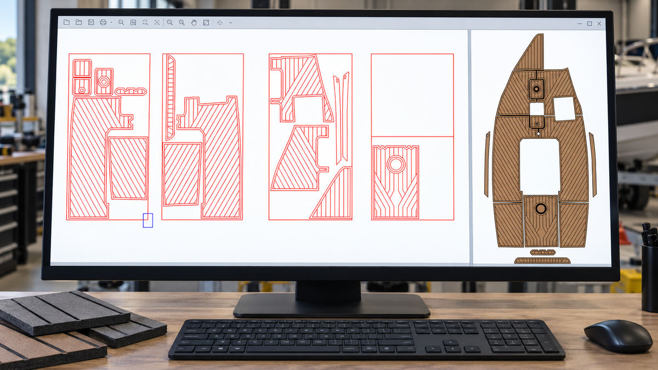The height and width of the screenshot is (370, 658).
Task: Click the brown boat deck preview
Action: coord(540,148)
